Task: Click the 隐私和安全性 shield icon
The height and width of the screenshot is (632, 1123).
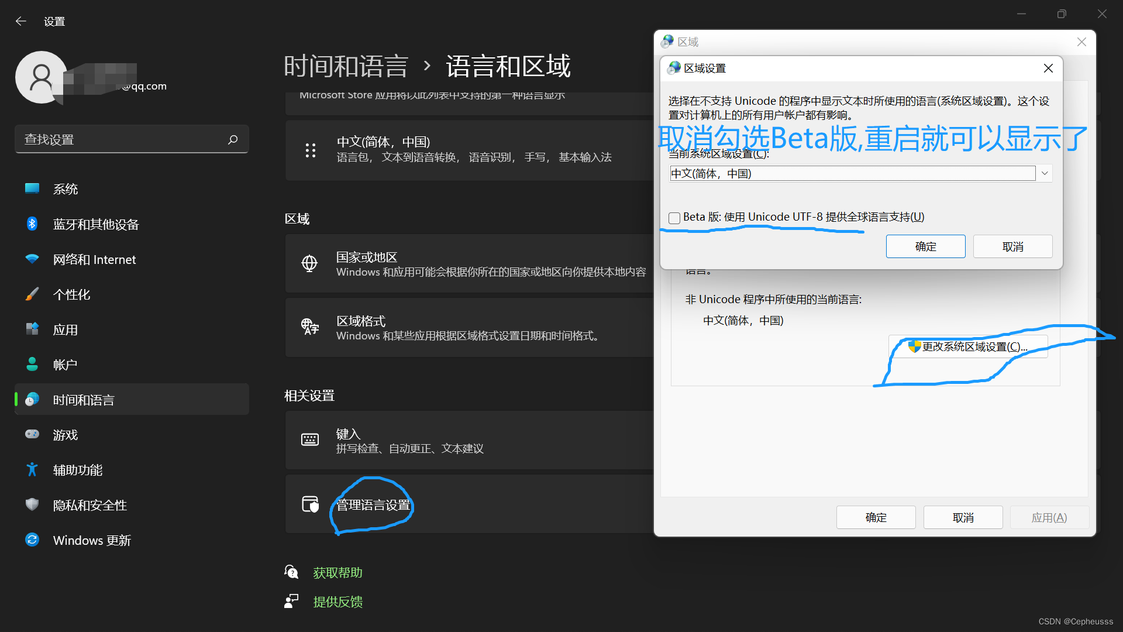Action: (x=32, y=504)
